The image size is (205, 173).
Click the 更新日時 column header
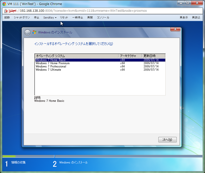tap(153, 56)
